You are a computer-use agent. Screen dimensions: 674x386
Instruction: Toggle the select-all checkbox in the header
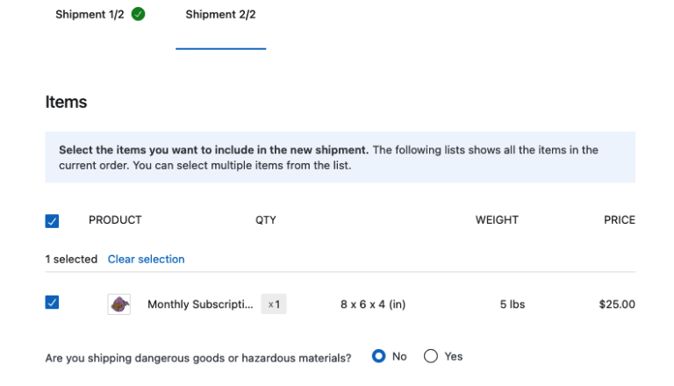[x=52, y=221]
